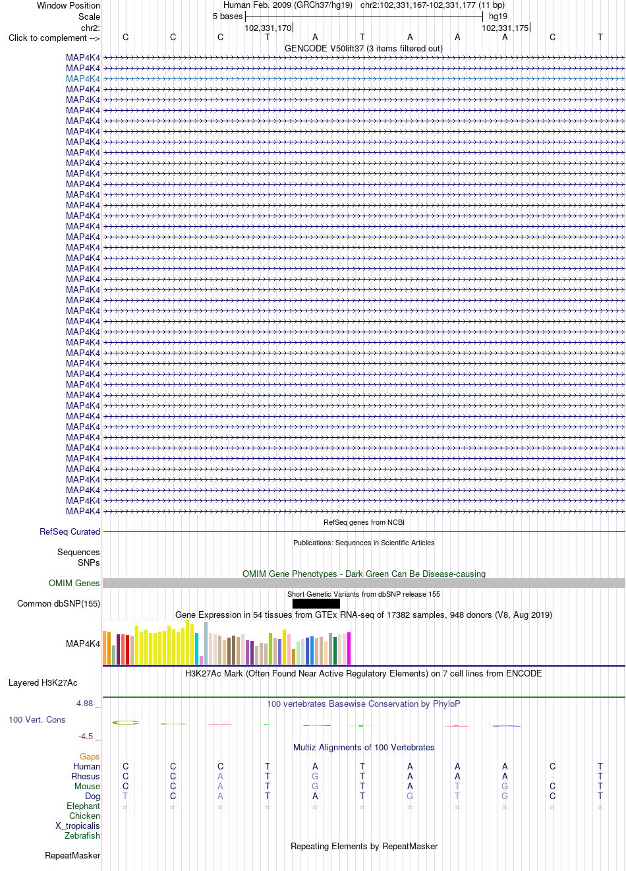This screenshot has width=626, height=871.
Task: Click the 'hg19' assembly label beside scale bar
Action: pyautogui.click(x=498, y=16)
